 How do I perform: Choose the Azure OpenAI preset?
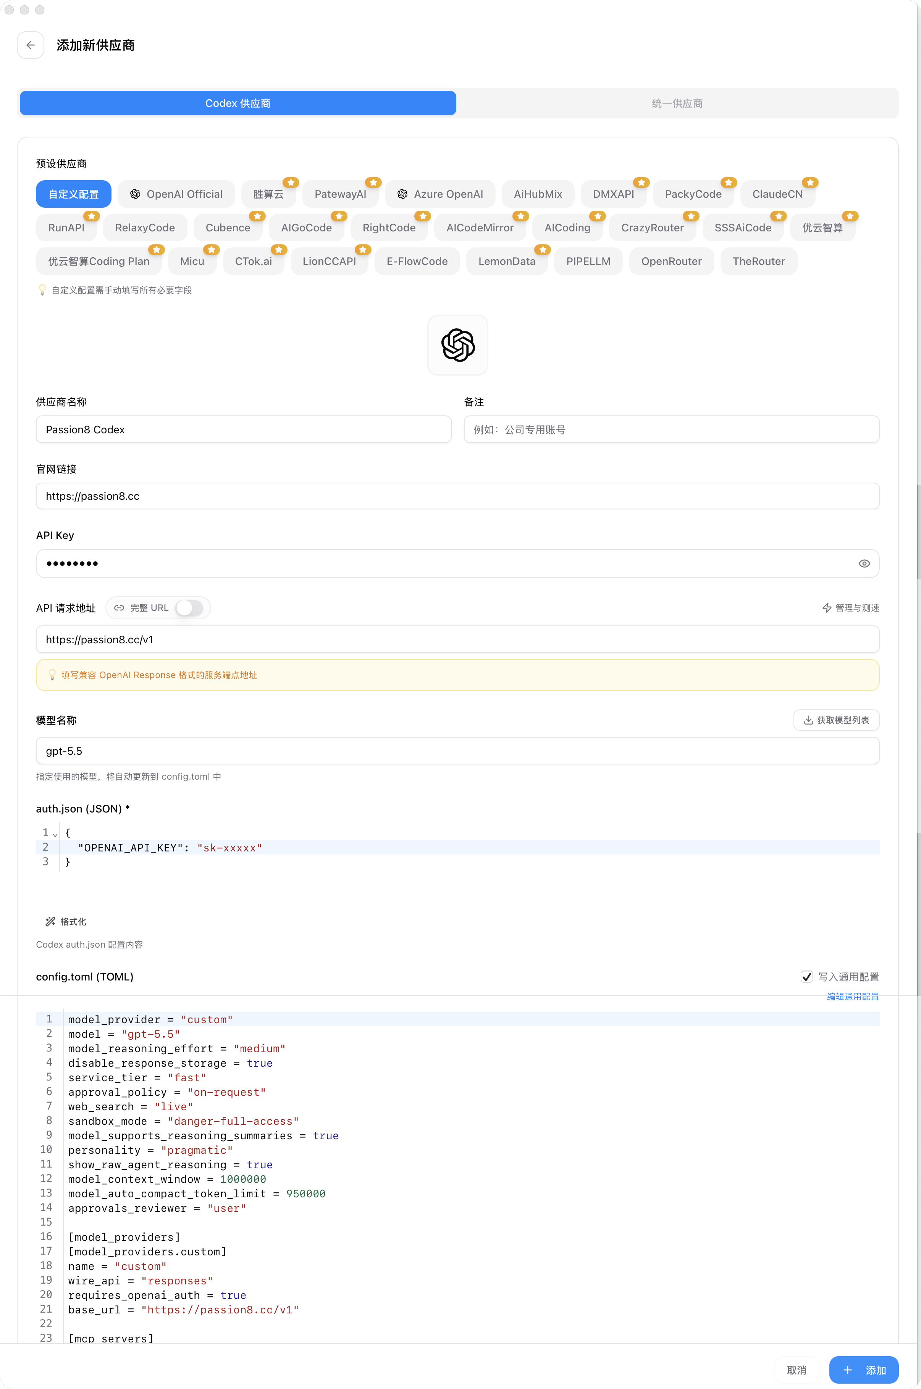440,194
